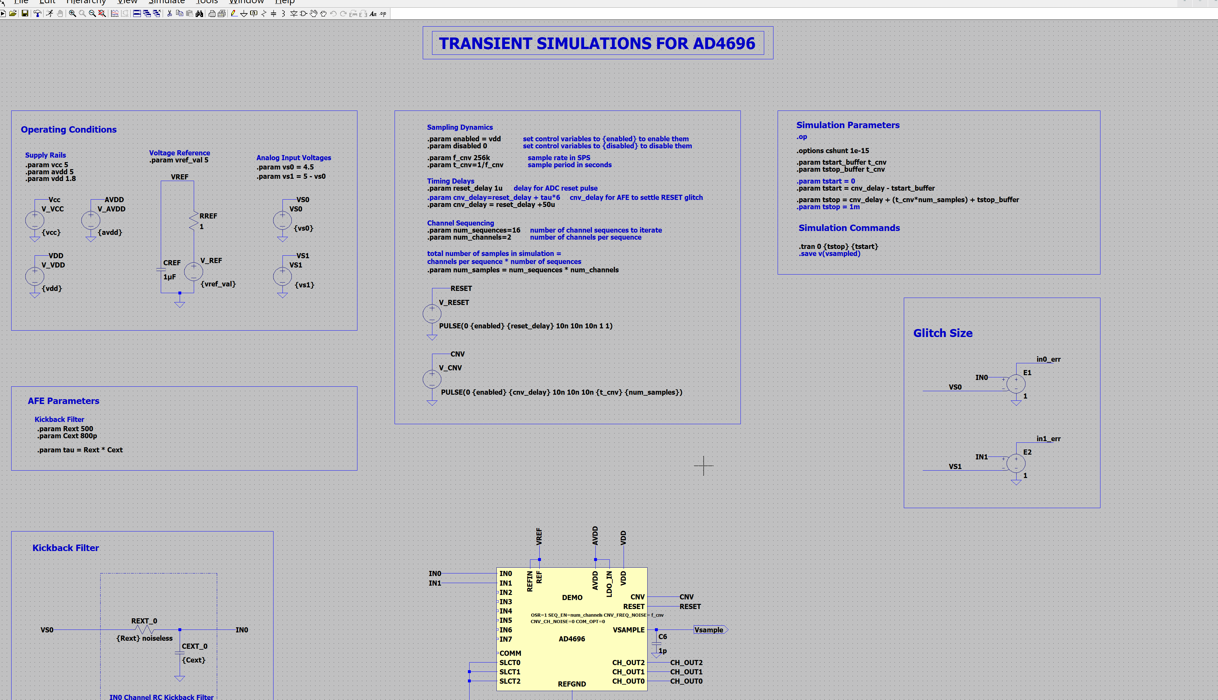
Task: Select the Mirror tool in the toolbar
Action: [x=363, y=13]
